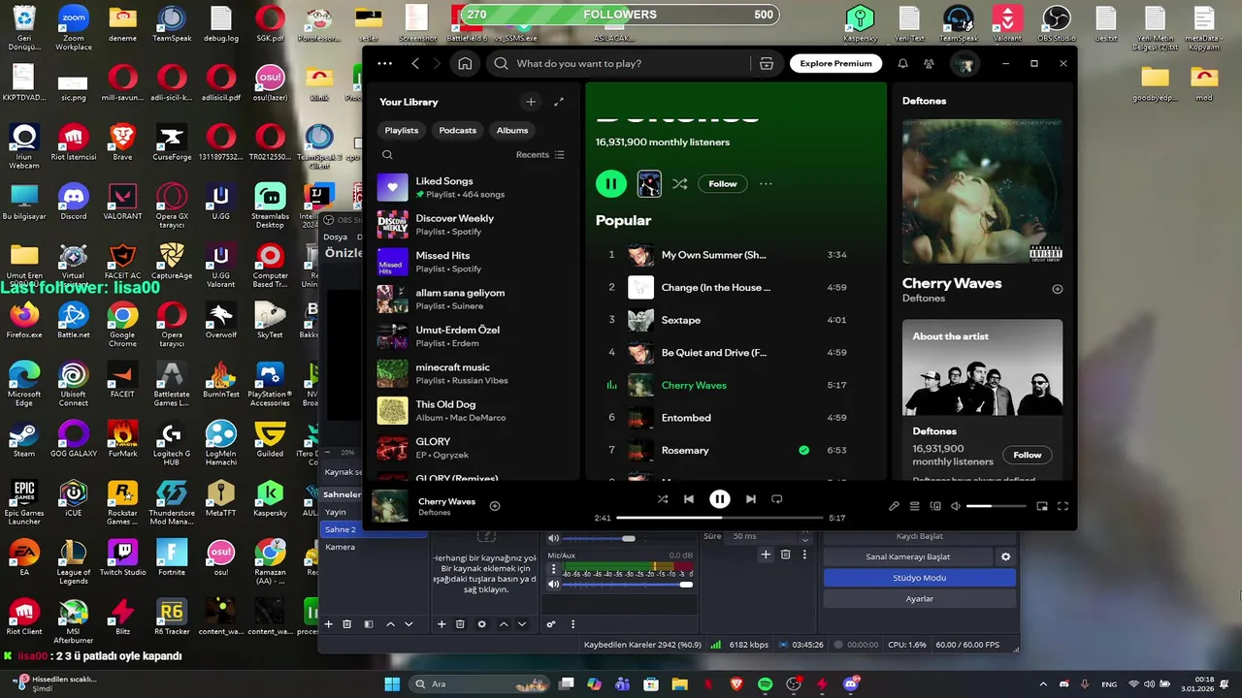Create a playlist with the library plus icon

530,102
